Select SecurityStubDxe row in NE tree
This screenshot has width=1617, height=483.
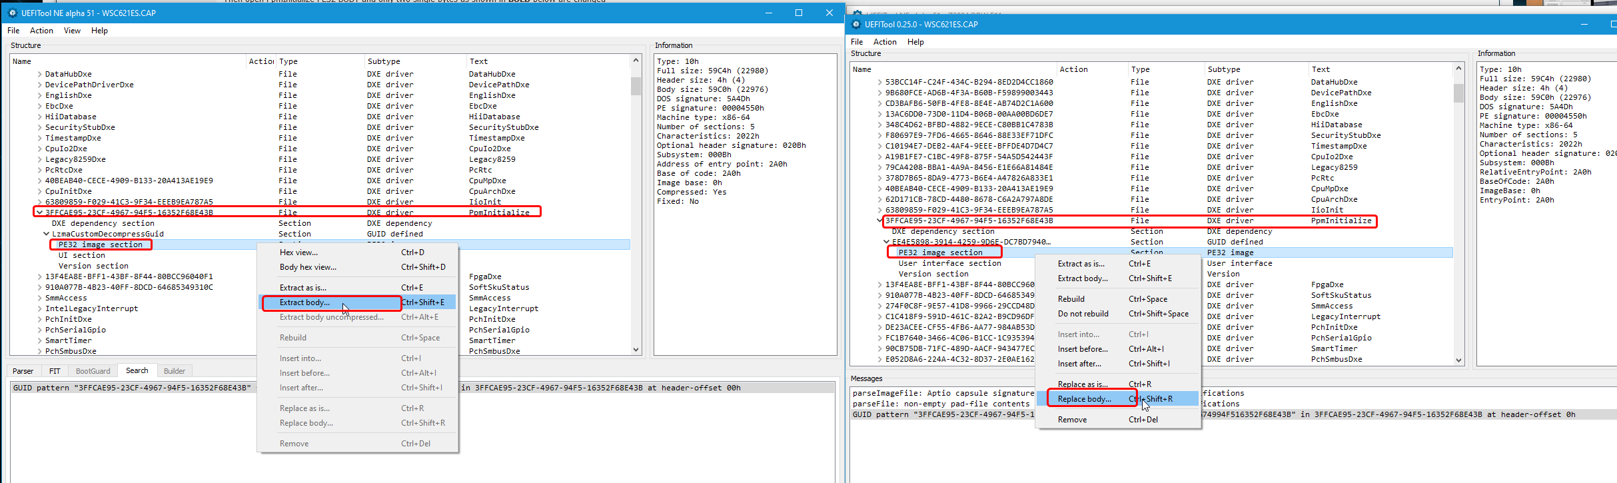320,127
